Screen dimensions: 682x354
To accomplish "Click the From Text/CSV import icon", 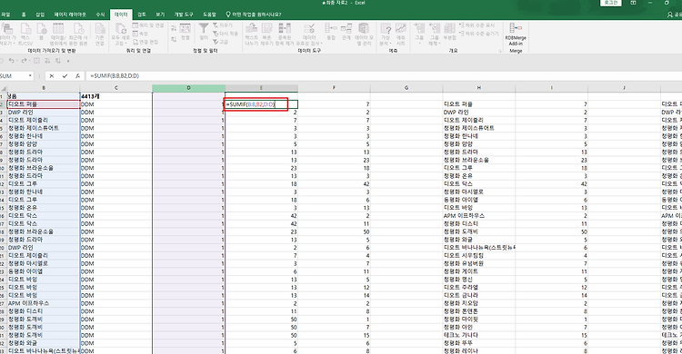I will click(25, 29).
